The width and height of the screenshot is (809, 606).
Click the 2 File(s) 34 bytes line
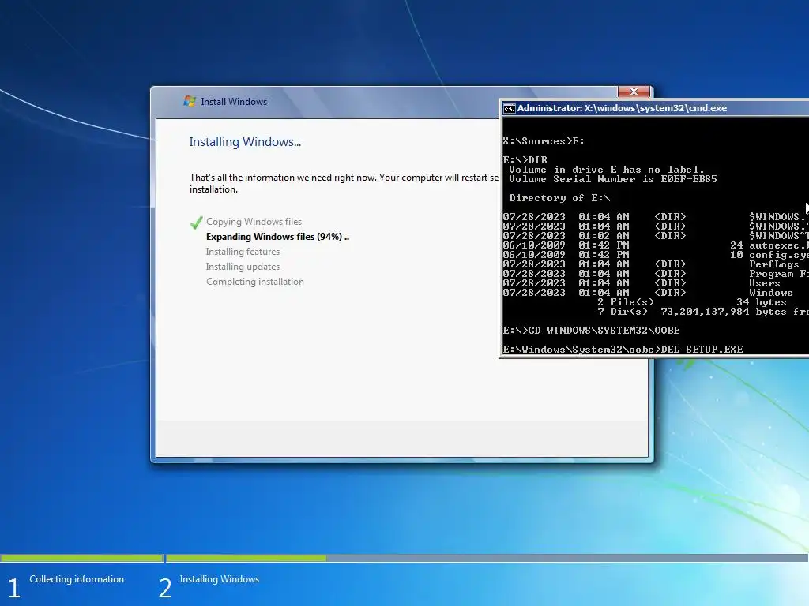click(692, 302)
